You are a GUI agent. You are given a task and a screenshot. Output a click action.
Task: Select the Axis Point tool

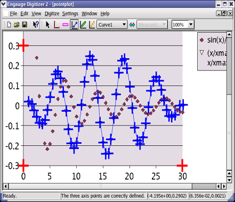tap(56, 25)
